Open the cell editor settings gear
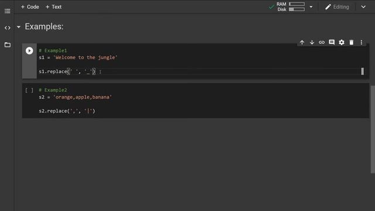Viewport: 375px width, 211px height. pos(342,42)
